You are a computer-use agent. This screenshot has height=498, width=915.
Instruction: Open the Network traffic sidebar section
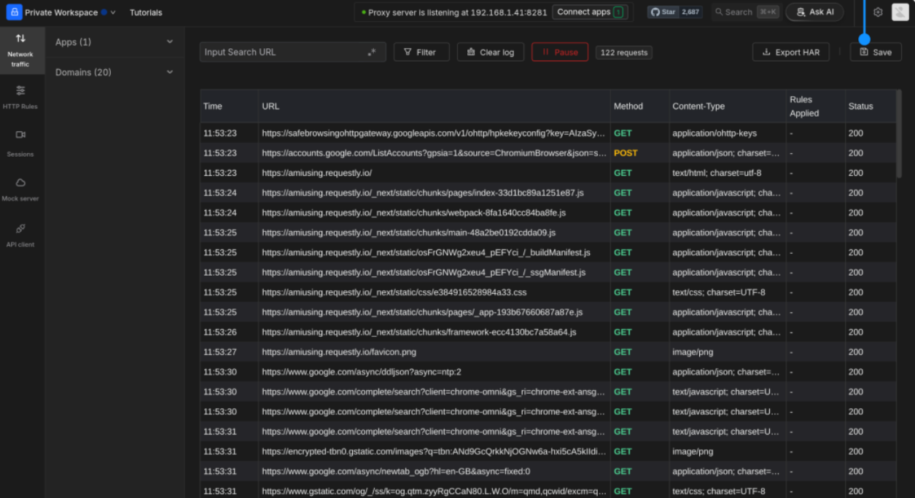coord(20,50)
